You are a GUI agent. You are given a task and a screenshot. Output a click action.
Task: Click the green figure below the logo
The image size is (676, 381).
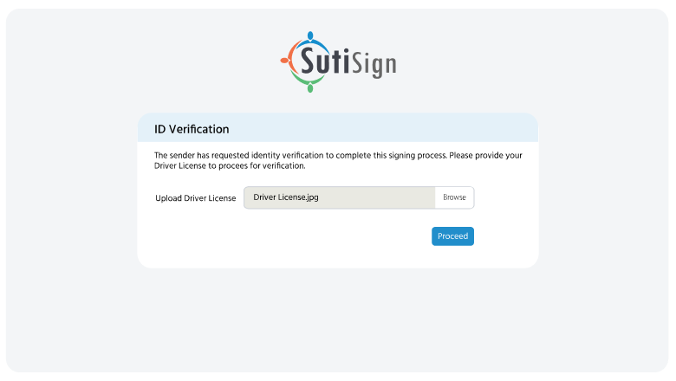click(x=309, y=85)
